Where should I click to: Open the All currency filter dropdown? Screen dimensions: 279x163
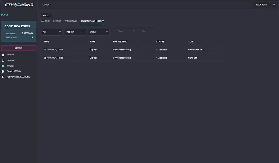pos(52,32)
